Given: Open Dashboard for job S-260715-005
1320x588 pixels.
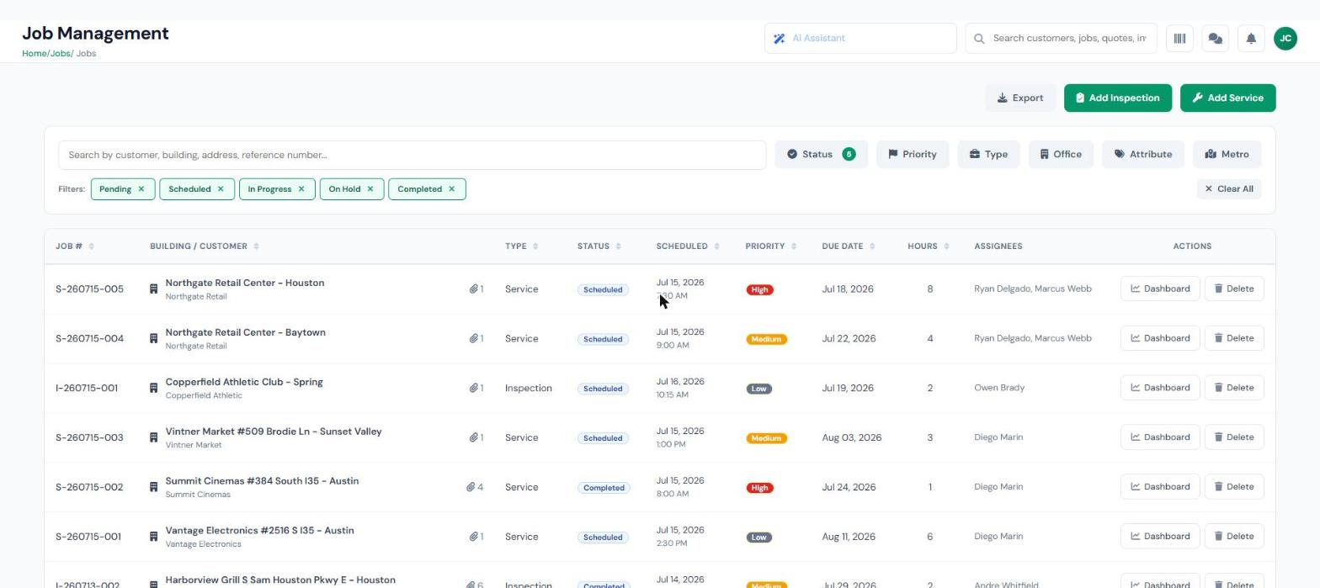Looking at the screenshot, I should (x=1160, y=289).
